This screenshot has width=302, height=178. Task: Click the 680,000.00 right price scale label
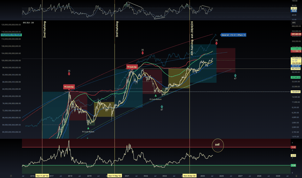coord(296,26)
